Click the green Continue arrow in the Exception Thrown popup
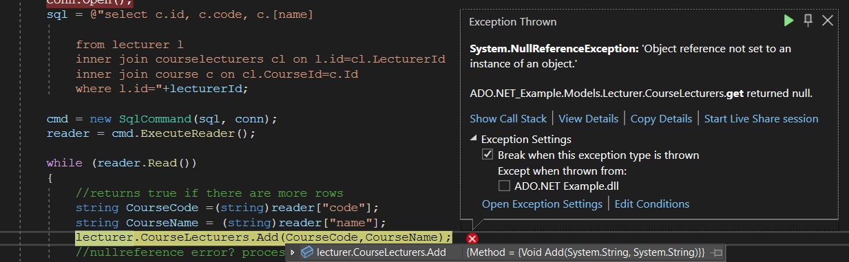 click(x=788, y=21)
